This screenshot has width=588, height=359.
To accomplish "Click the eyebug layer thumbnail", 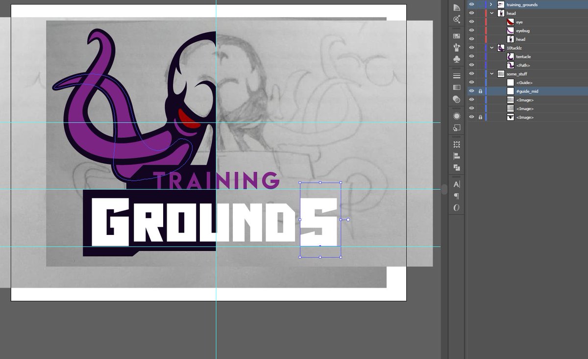I will (511, 30).
